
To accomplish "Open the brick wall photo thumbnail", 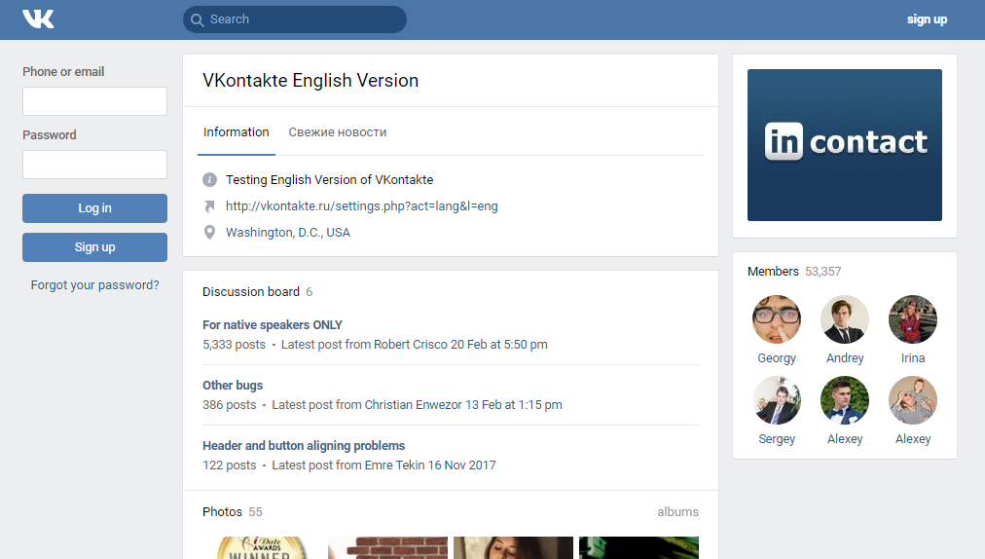I will 387,547.
